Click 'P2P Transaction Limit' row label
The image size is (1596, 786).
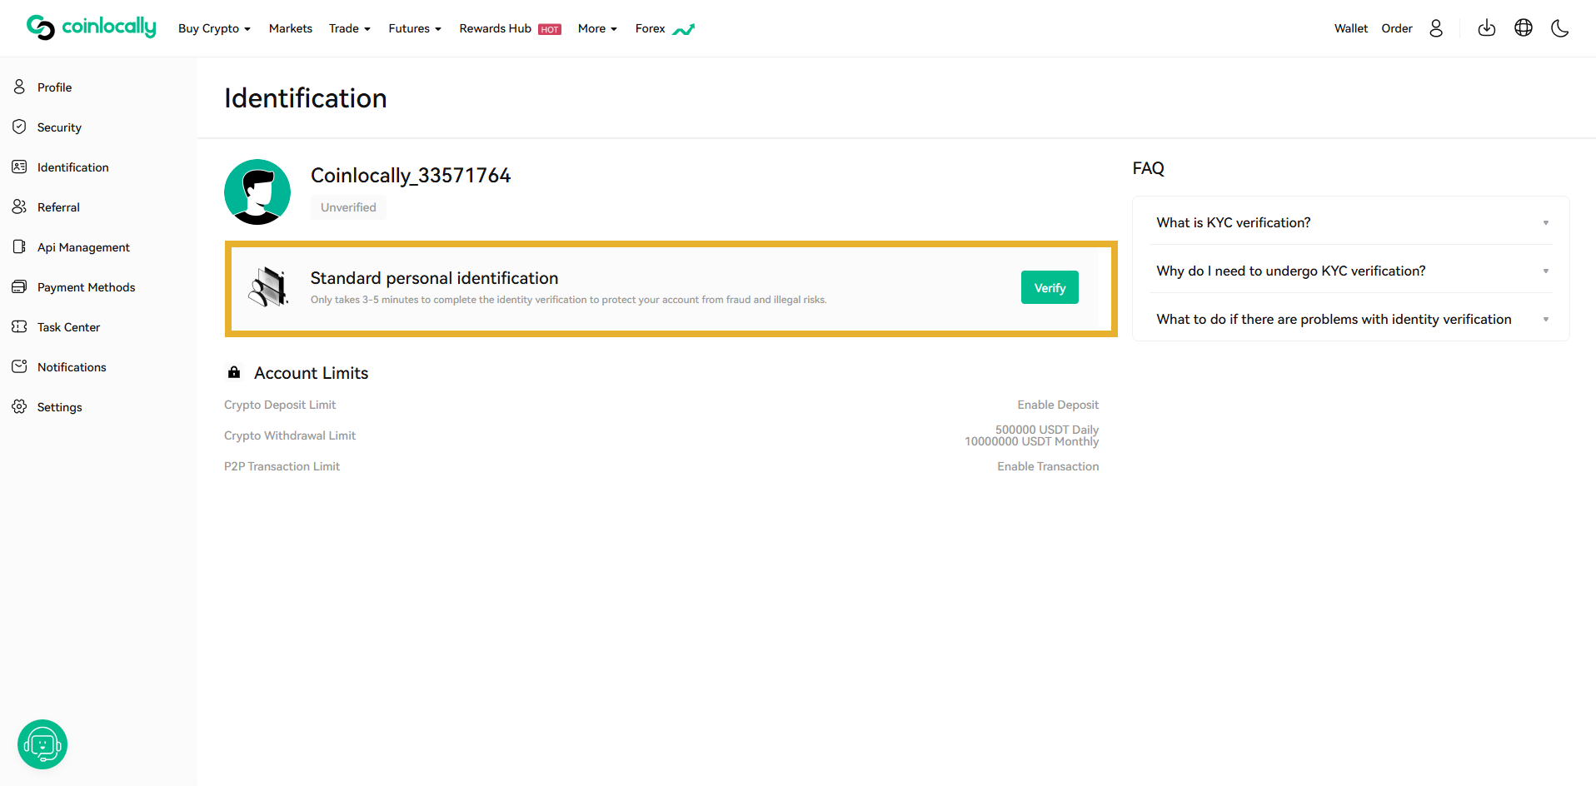tap(282, 466)
